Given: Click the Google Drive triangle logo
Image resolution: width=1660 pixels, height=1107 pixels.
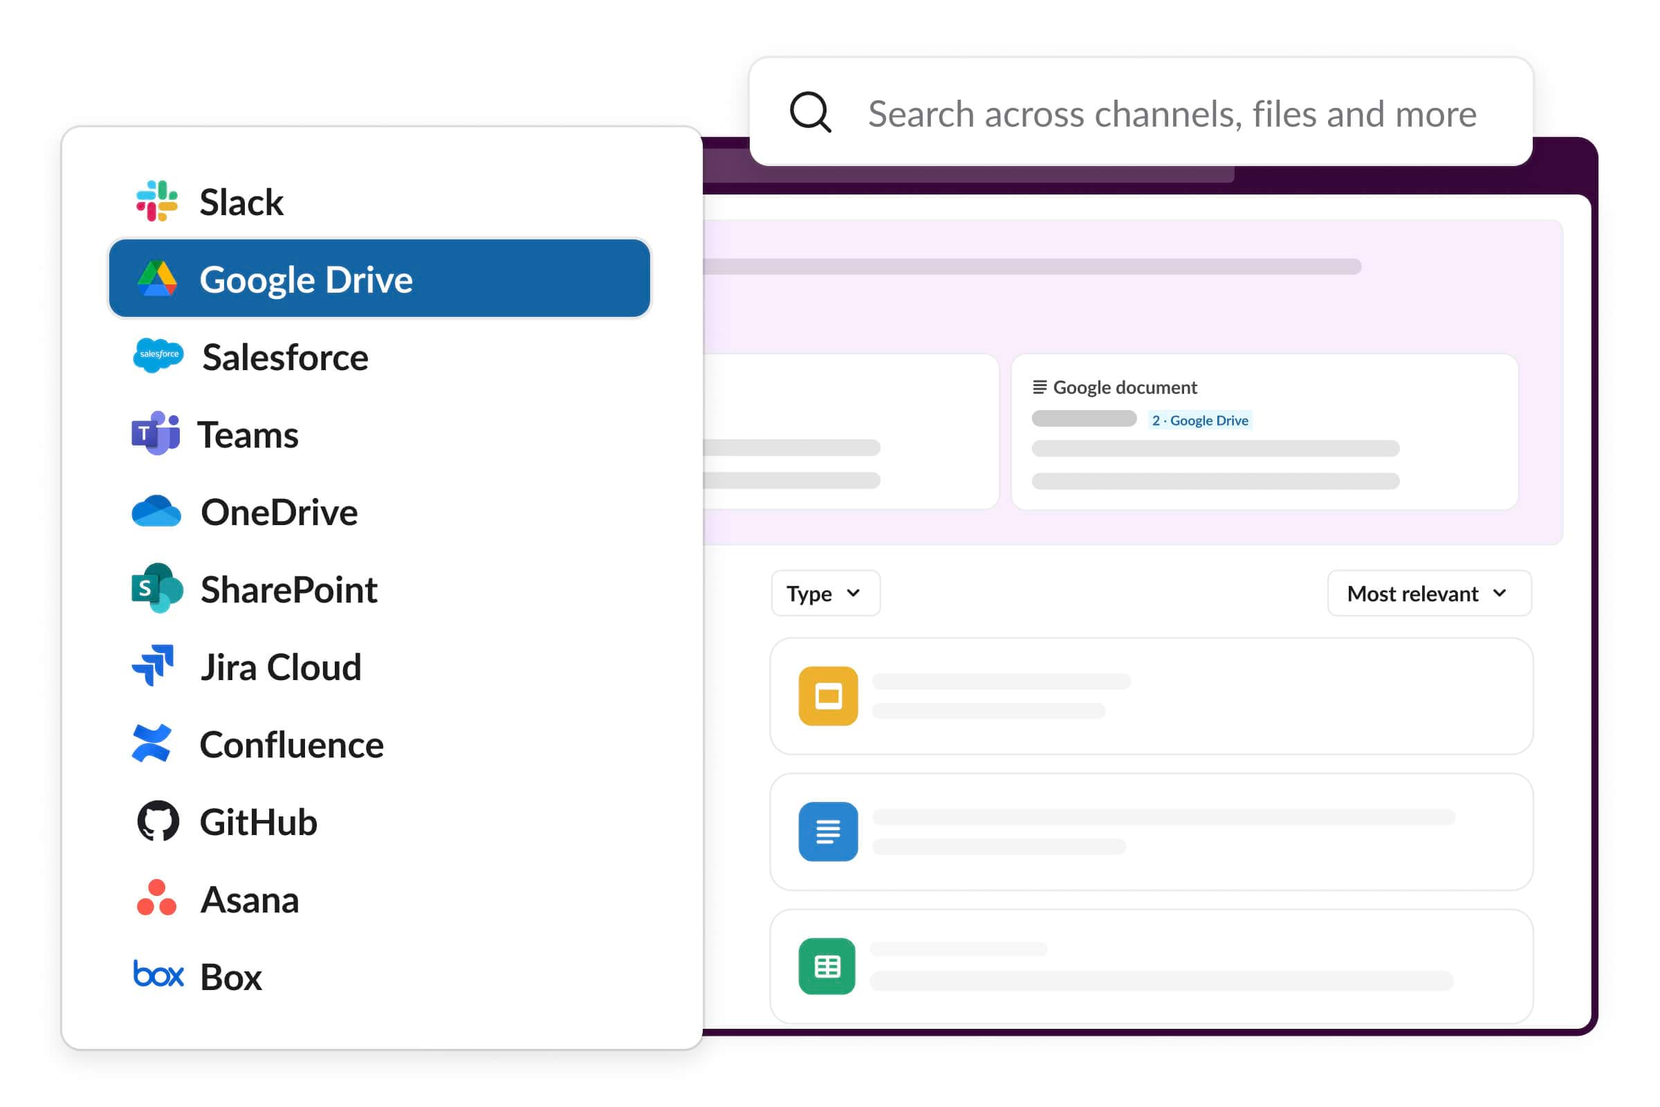Looking at the screenshot, I should coord(158,279).
